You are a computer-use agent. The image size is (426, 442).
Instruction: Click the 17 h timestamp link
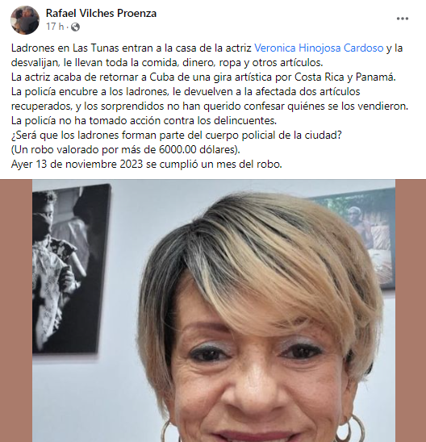55,27
